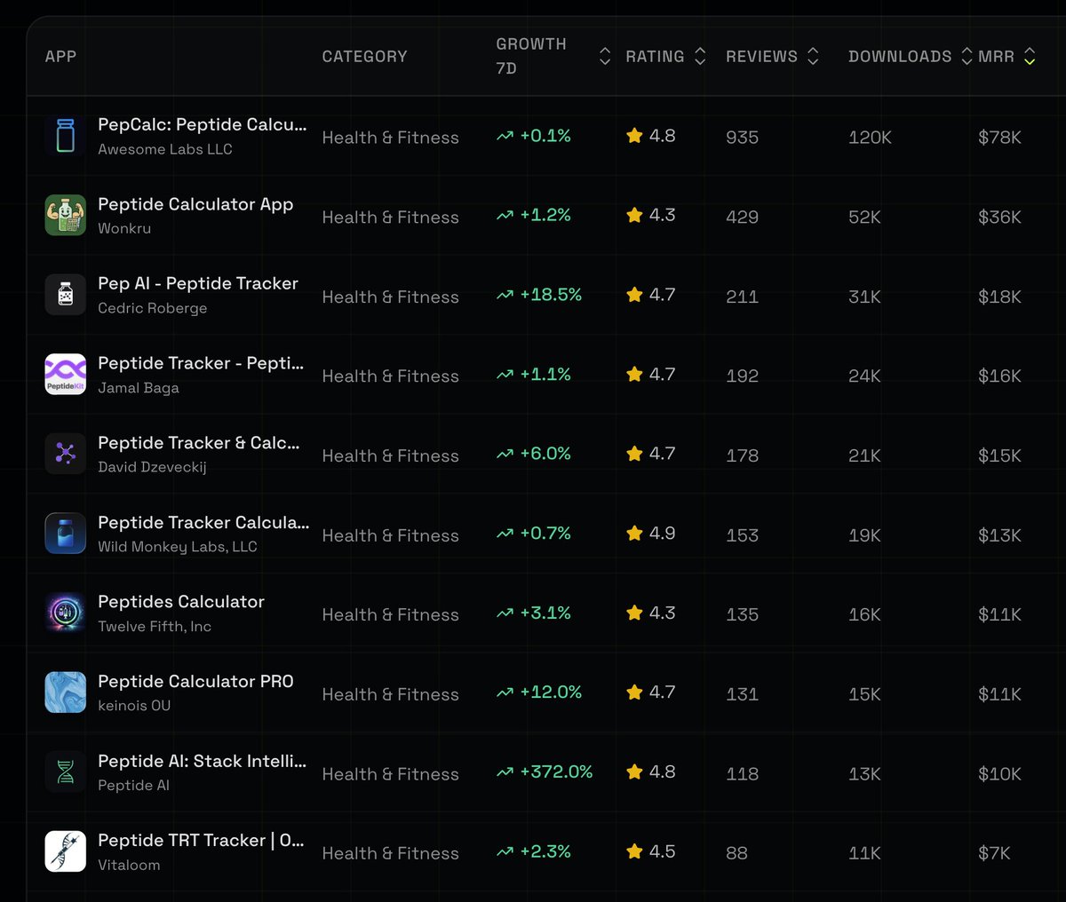Sort by Growth 7D using sort arrows
The width and height of the screenshot is (1066, 902).
(605, 56)
